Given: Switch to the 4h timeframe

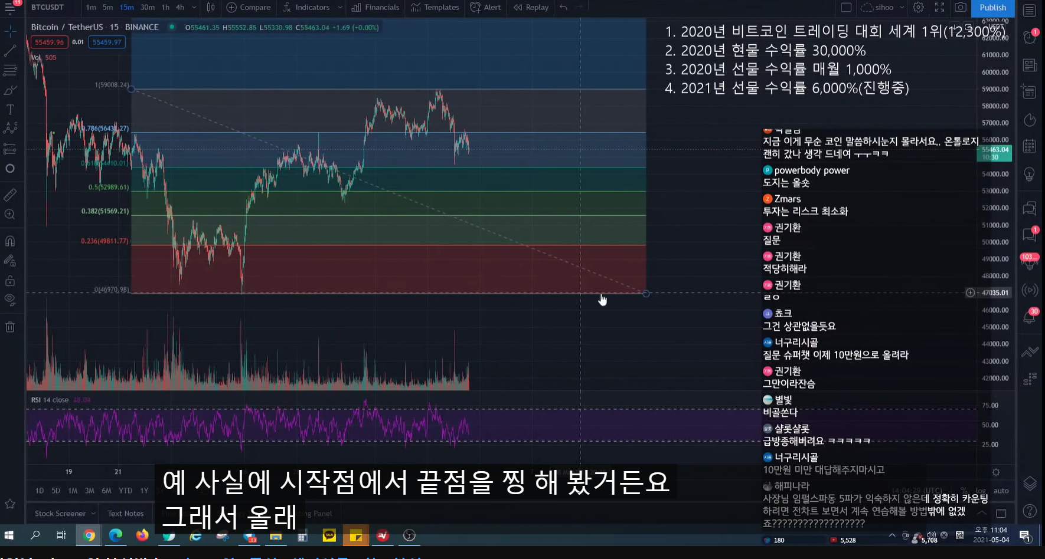Looking at the screenshot, I should (x=180, y=8).
